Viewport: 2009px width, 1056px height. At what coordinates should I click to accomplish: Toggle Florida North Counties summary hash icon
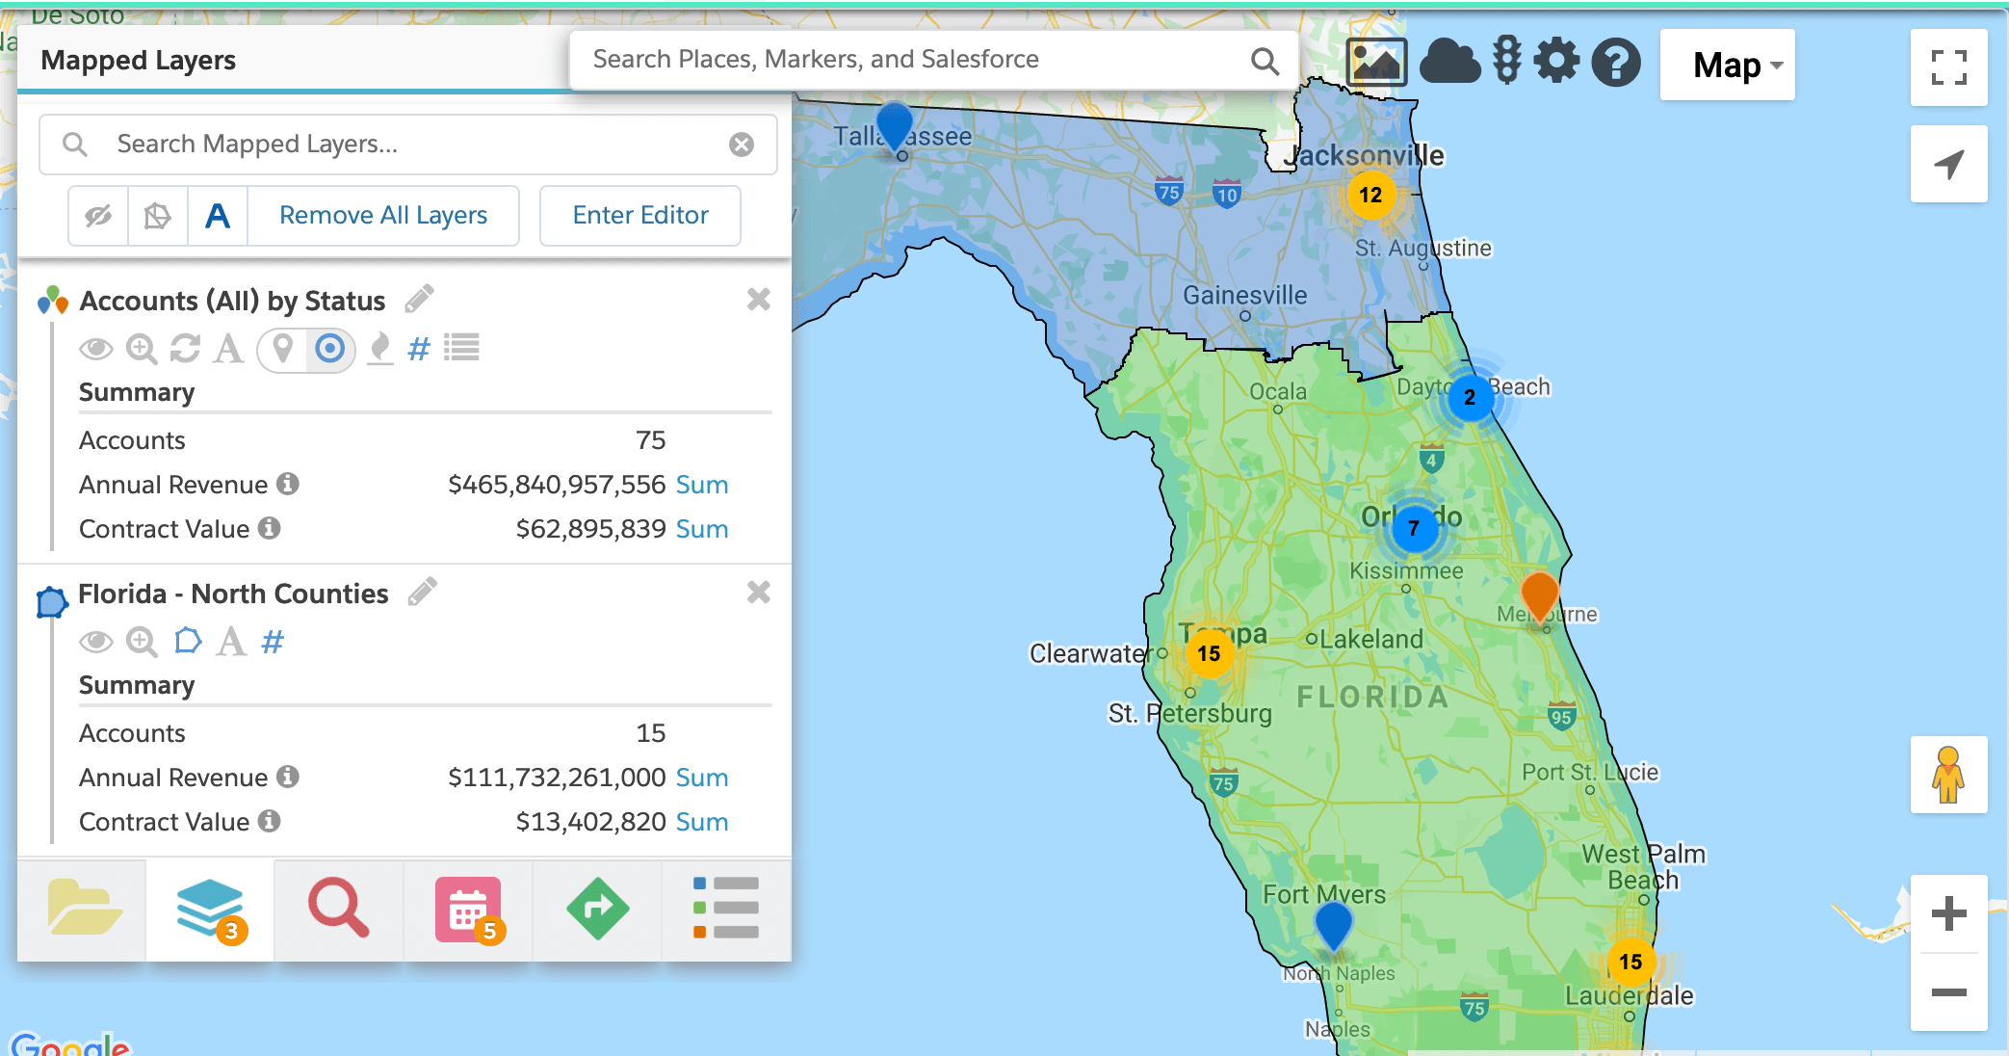273,642
